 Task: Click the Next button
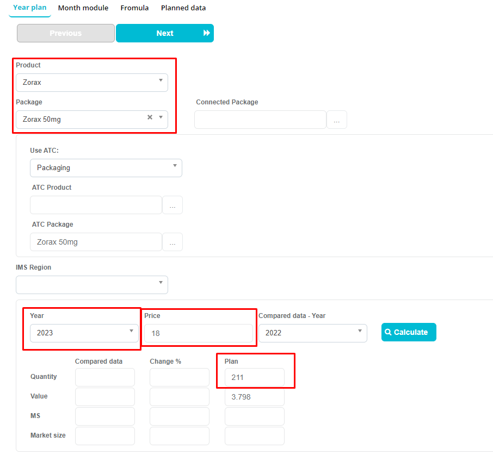(165, 33)
